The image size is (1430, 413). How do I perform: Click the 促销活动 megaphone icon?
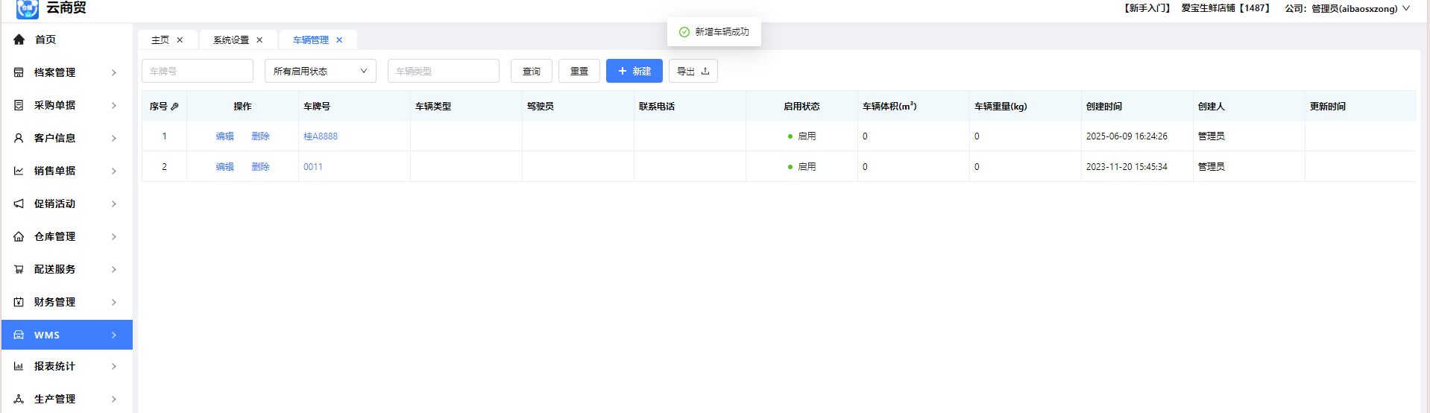click(19, 204)
